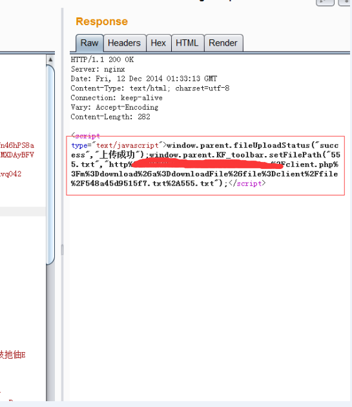The image size is (352, 407).
Task: Switch to the Raw response tab
Action: click(89, 43)
